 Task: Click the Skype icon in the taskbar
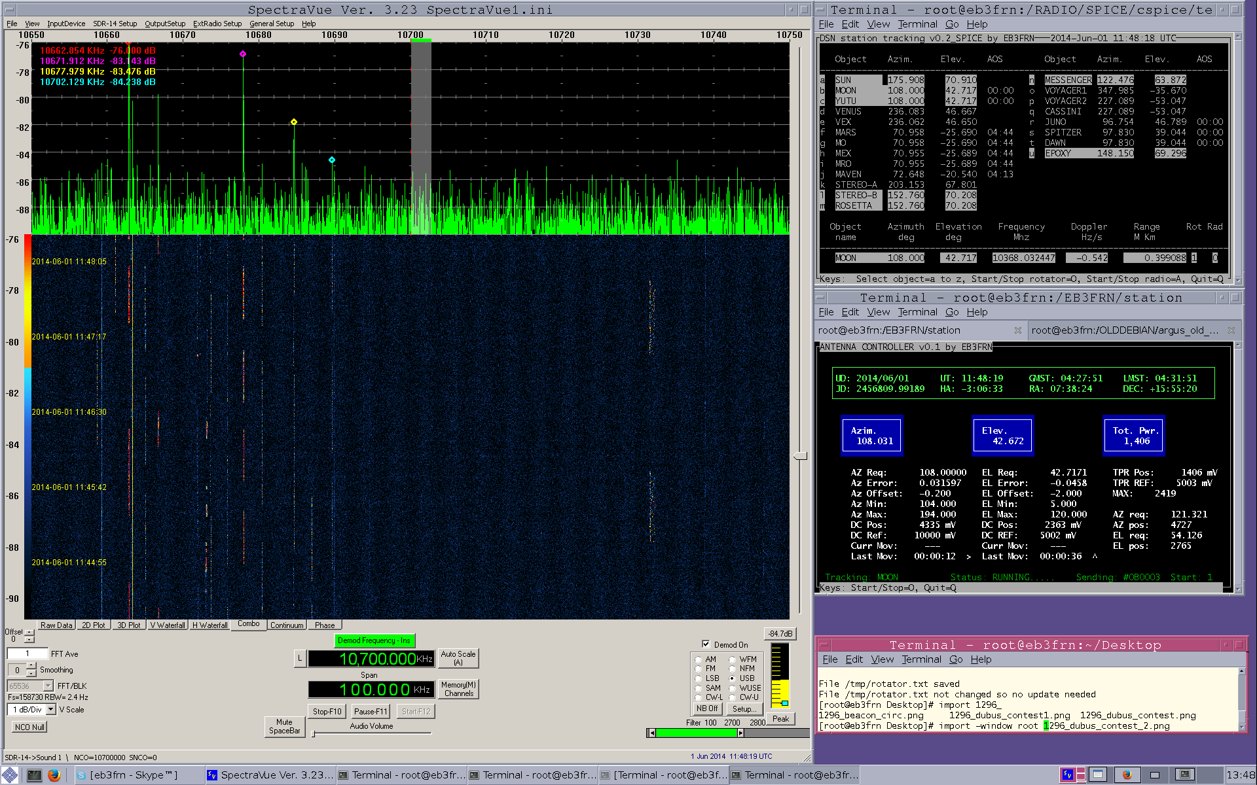coord(82,775)
